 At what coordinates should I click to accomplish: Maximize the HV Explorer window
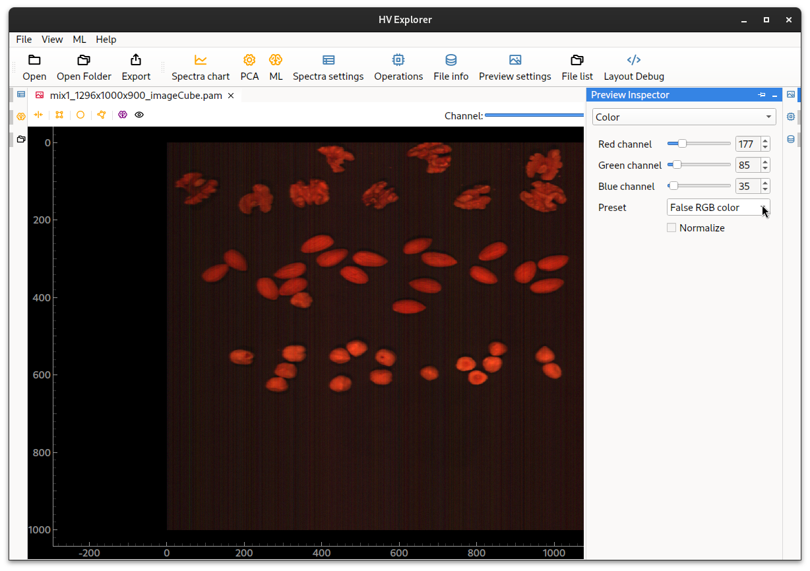(x=766, y=20)
